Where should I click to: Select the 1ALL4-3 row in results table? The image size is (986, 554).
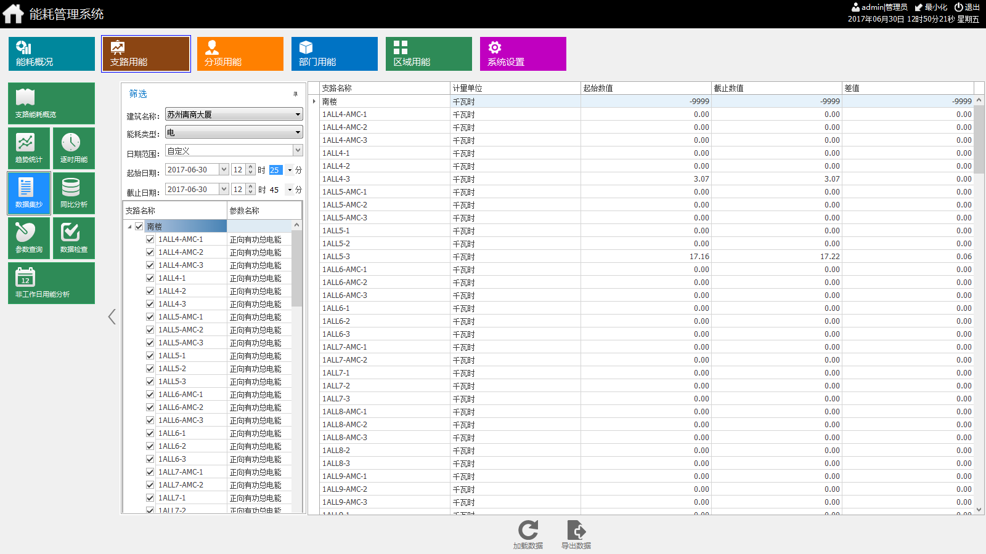pos(646,179)
